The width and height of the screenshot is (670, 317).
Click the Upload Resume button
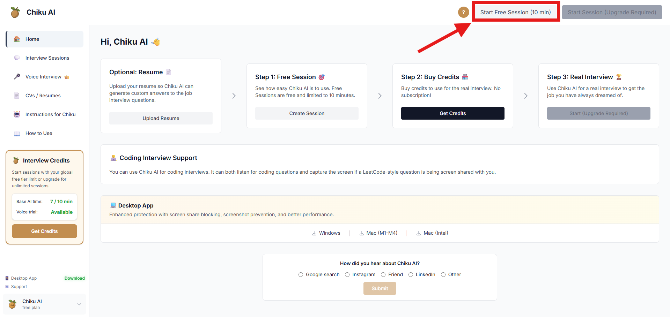(161, 118)
